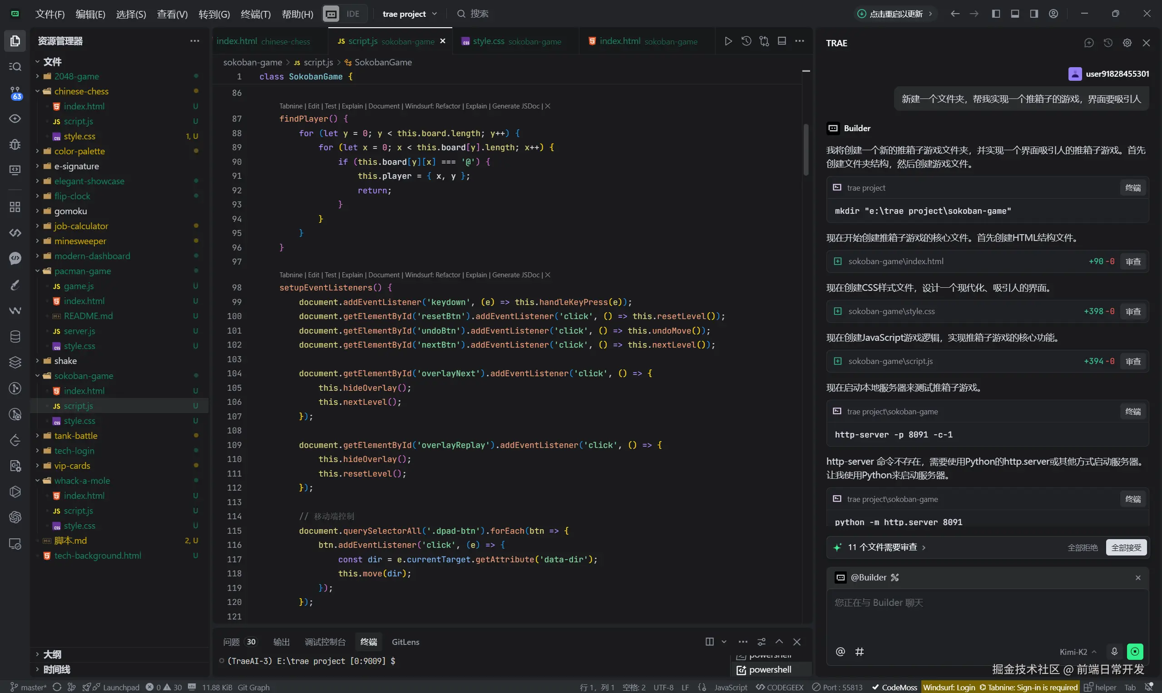Click the editor vertical scrollbar thumb
Image resolution: width=1162 pixels, height=693 pixels.
coord(806,149)
